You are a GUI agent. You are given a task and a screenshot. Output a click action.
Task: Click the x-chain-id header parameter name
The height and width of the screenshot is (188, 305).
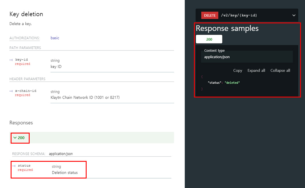click(26, 91)
